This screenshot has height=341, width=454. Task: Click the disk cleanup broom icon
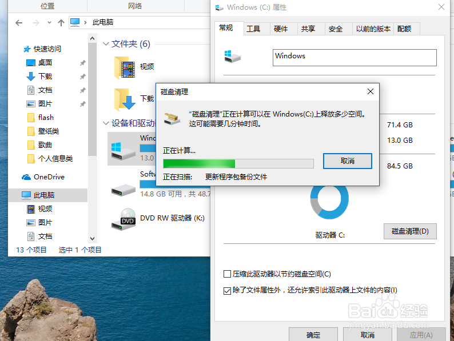tap(172, 119)
